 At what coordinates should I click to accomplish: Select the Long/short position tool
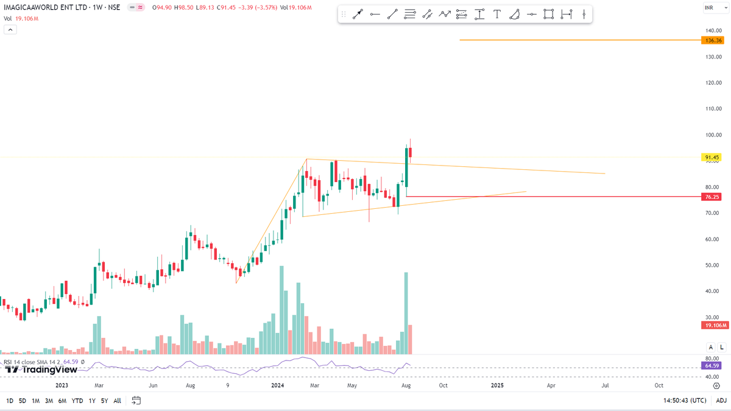point(462,14)
